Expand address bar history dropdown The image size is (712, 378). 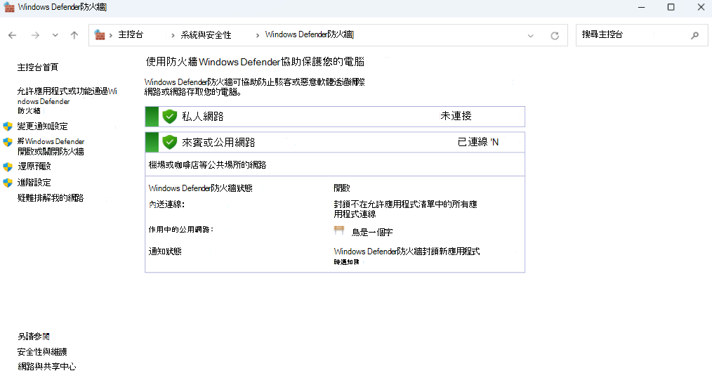(x=531, y=35)
